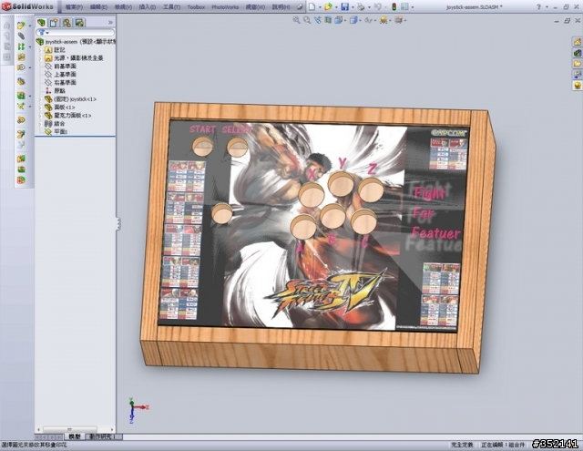Switch to PropertyManager tab
The height and width of the screenshot is (451, 583).
(54, 23)
